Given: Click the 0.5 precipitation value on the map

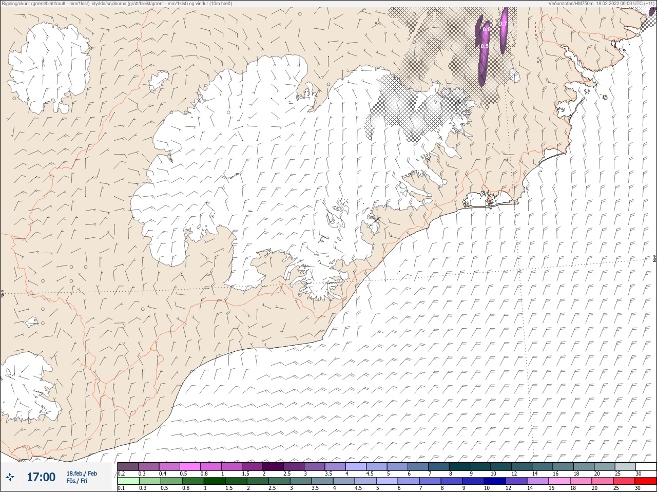Looking at the screenshot, I should (x=485, y=46).
